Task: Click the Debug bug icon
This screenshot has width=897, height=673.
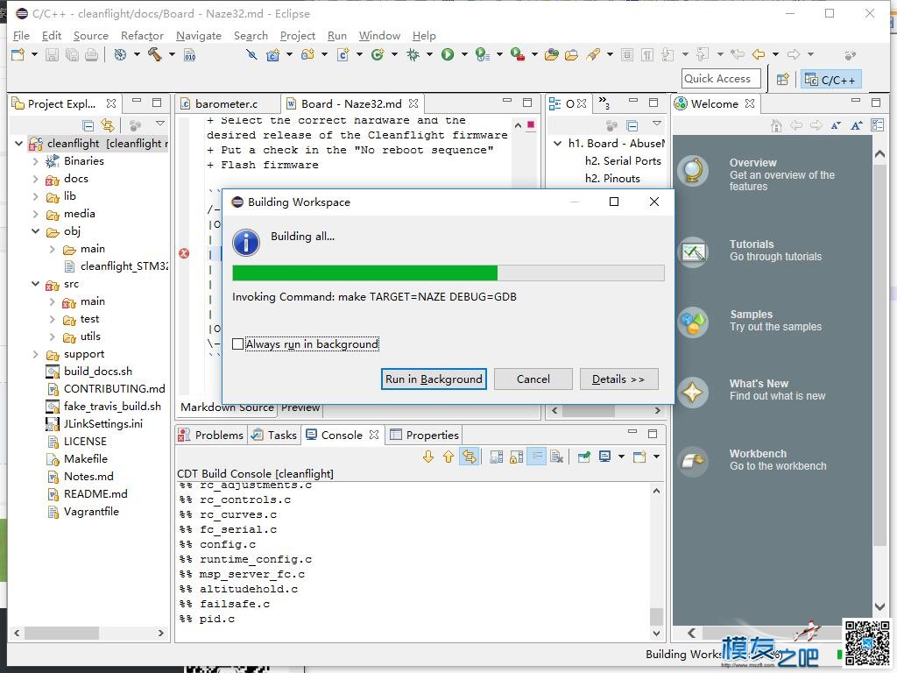Action: (413, 54)
